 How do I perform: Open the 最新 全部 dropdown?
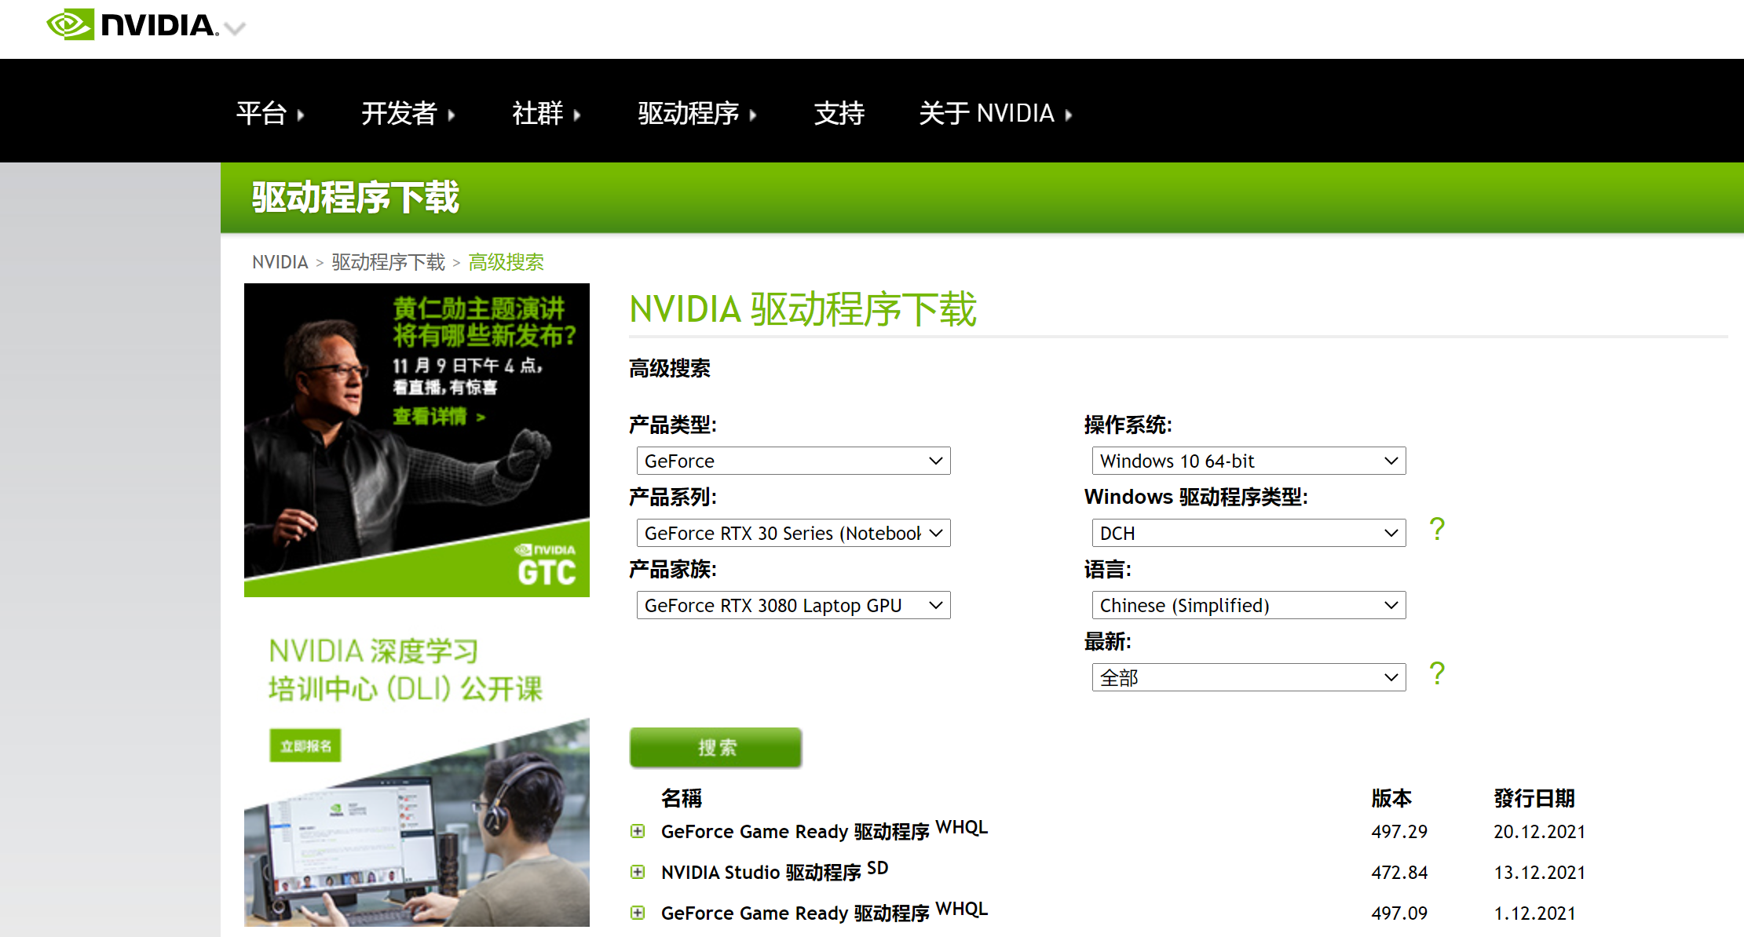(1249, 677)
